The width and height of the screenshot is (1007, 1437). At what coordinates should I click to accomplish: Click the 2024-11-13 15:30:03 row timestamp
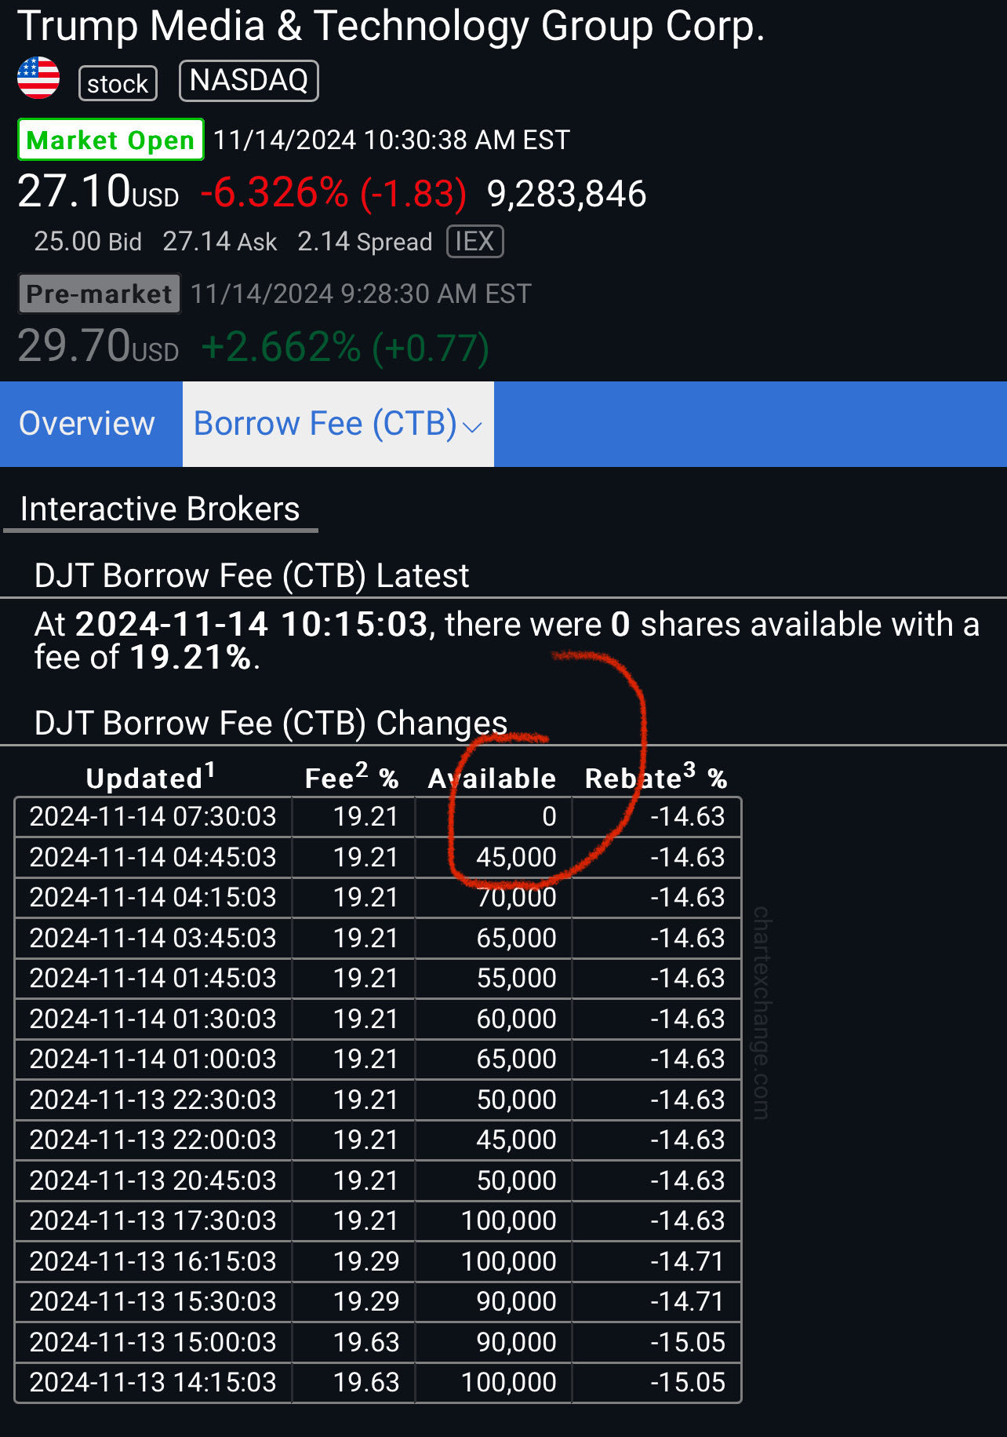click(x=153, y=1301)
